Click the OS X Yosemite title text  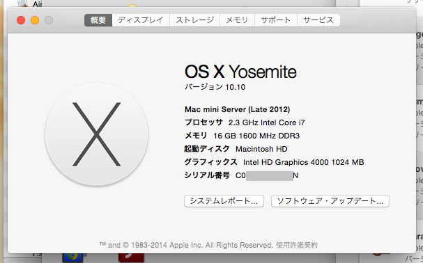(240, 72)
